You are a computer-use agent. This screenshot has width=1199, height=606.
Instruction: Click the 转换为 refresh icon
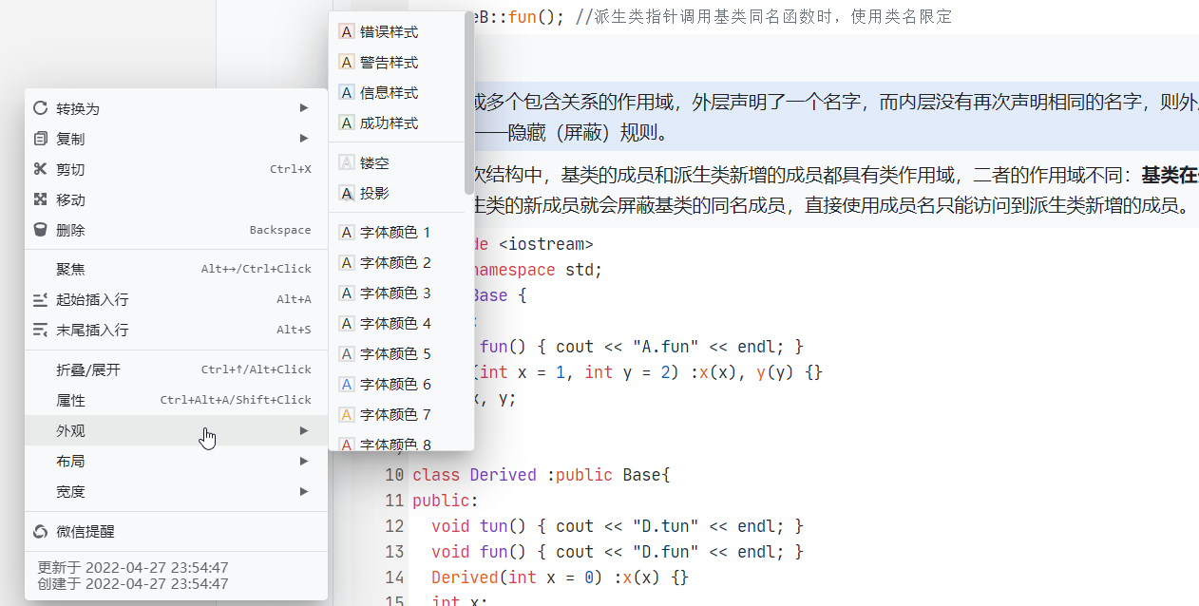coord(40,108)
